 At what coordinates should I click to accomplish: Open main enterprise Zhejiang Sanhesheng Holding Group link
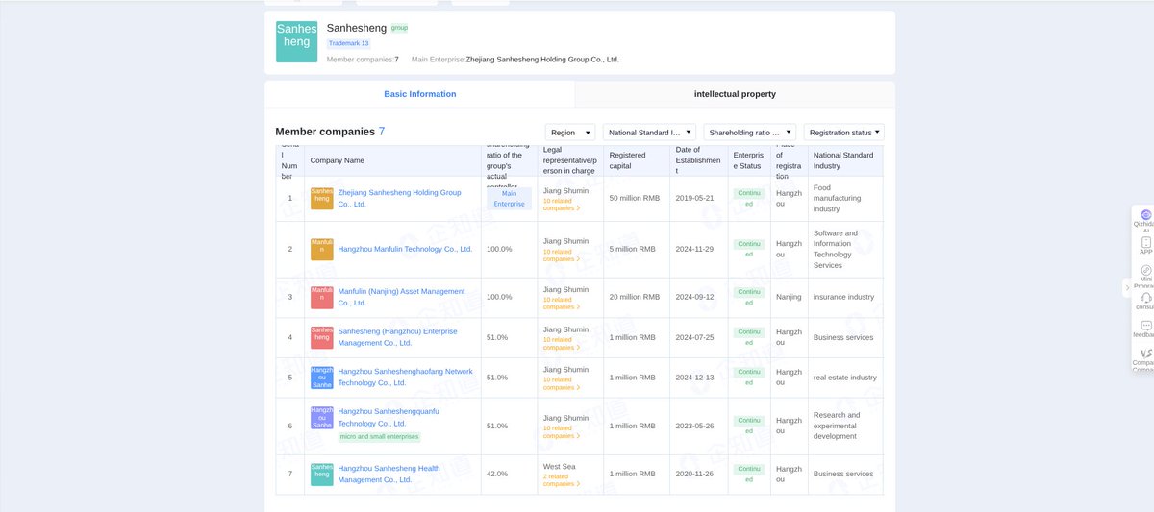542,60
